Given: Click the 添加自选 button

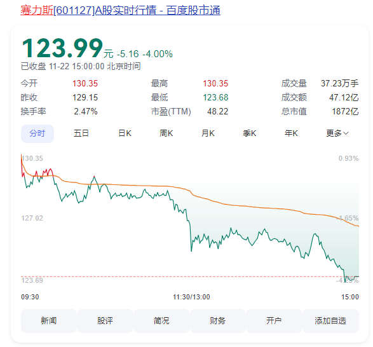Looking at the screenshot, I should coord(330,320).
